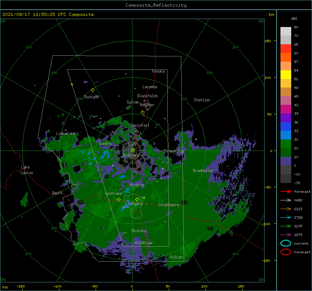This screenshot has width=312, height=291.
Task: Click the yellow km unit label at top right
Action: tap(271, 15)
